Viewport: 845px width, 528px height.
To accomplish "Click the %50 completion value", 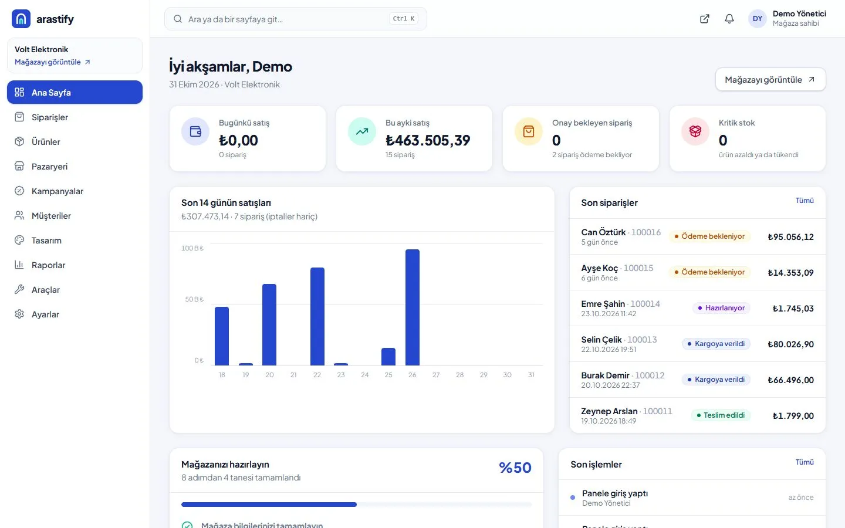I will coord(515,468).
